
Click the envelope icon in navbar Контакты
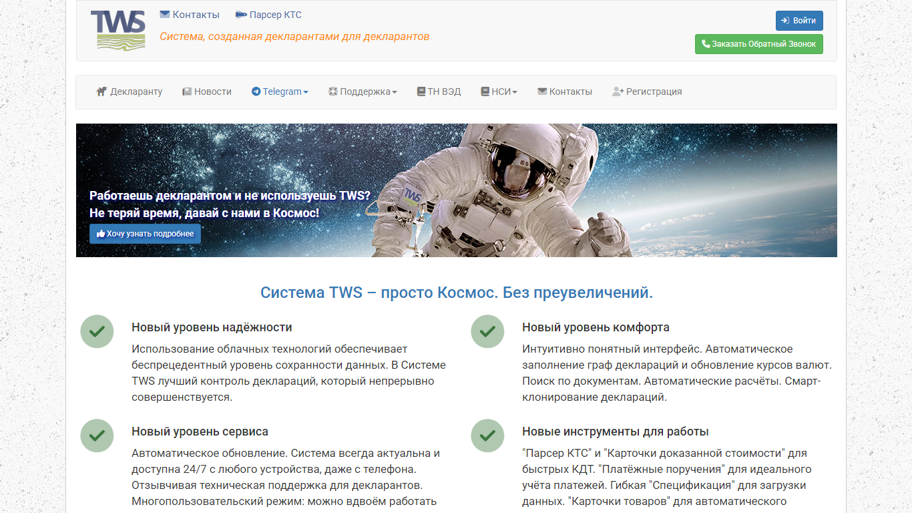tap(542, 92)
